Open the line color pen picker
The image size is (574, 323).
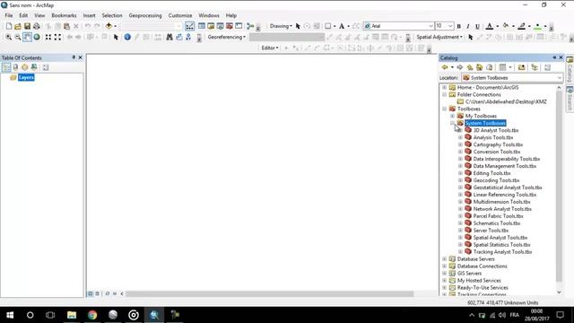[x=522, y=26]
